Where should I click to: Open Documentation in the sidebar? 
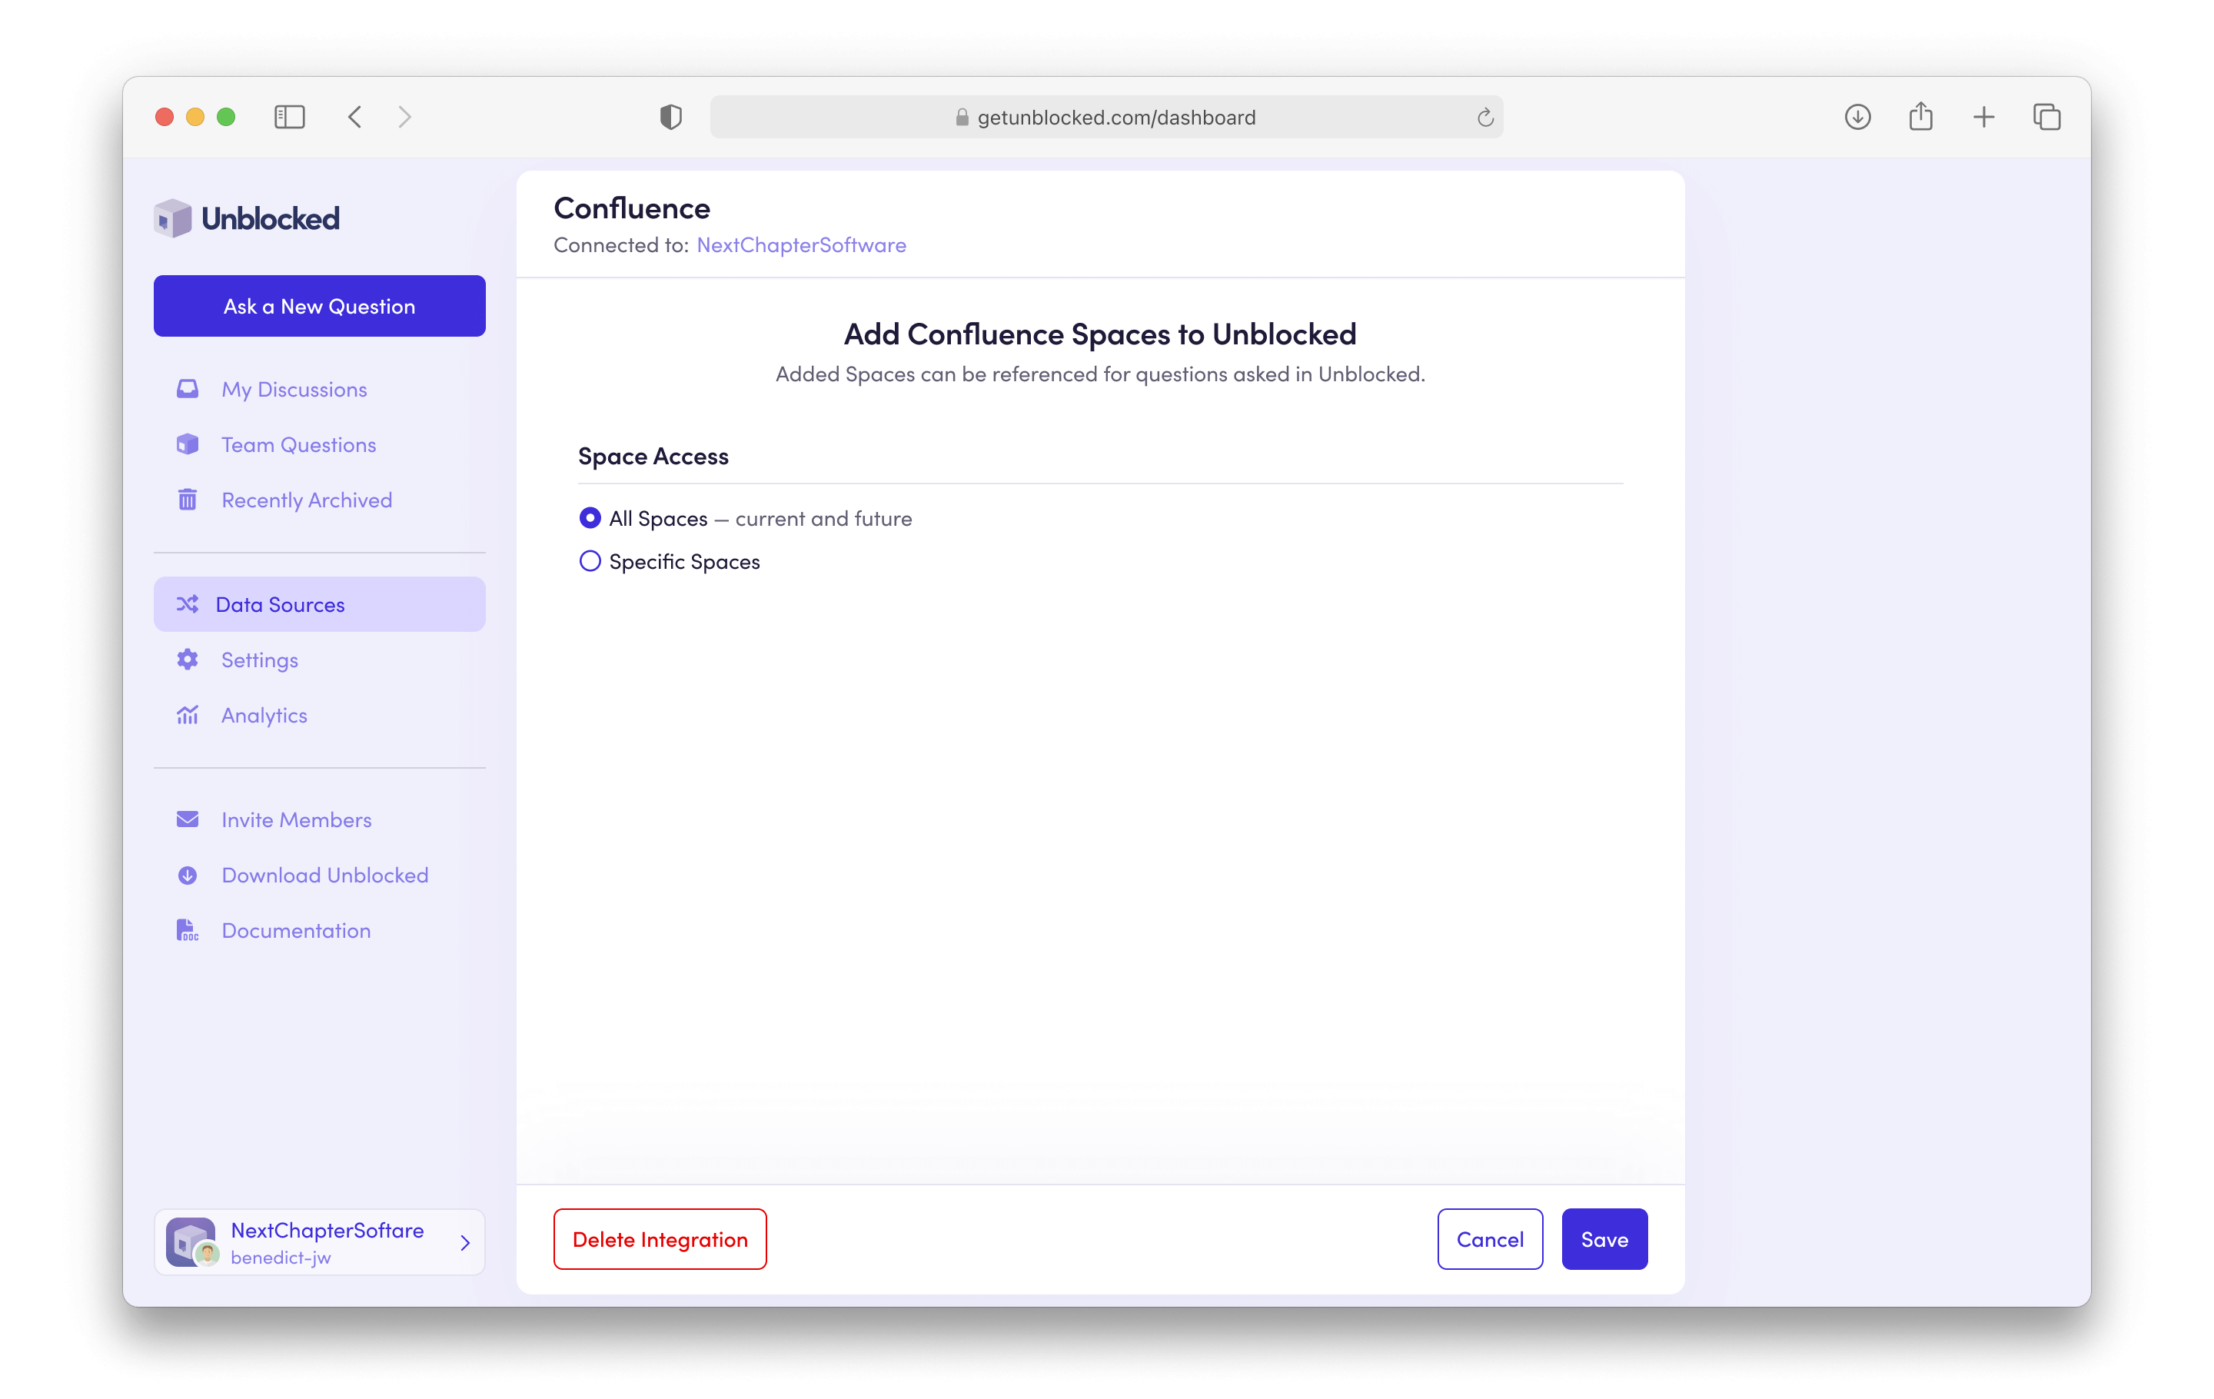pyautogui.click(x=319, y=929)
